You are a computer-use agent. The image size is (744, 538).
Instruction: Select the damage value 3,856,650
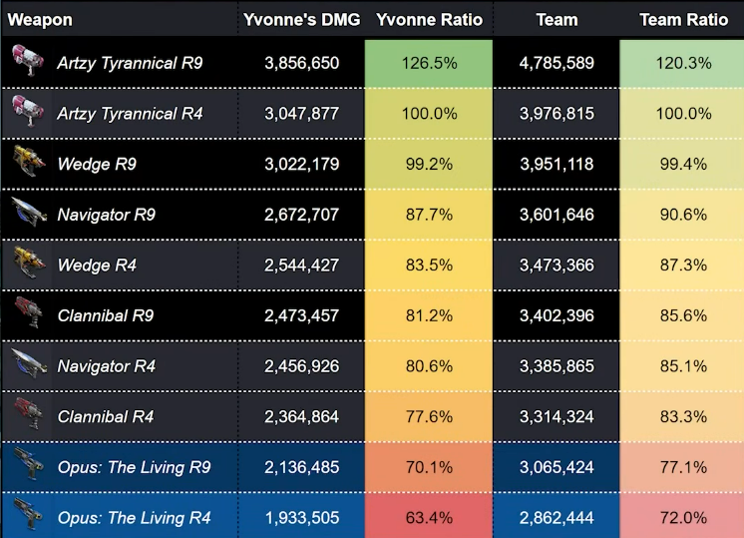(x=302, y=63)
